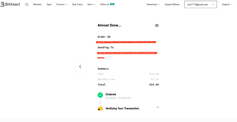The image size is (237, 122).
Task: Open the Earn dropdown menu
Action: point(91,4)
